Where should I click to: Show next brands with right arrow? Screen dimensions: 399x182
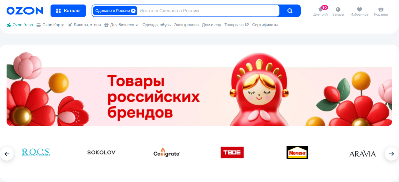pos(392,154)
